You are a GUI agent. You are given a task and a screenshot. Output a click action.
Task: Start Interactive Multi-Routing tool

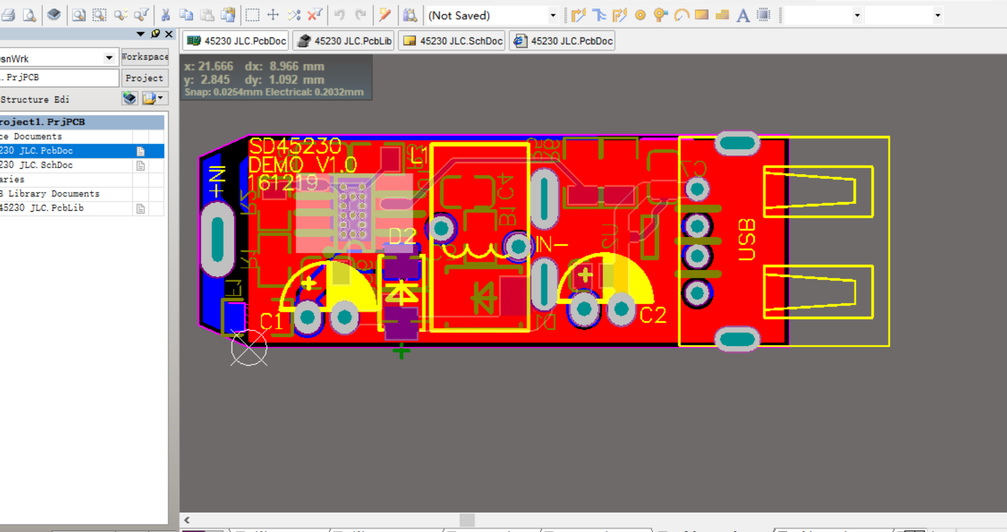tap(620, 15)
